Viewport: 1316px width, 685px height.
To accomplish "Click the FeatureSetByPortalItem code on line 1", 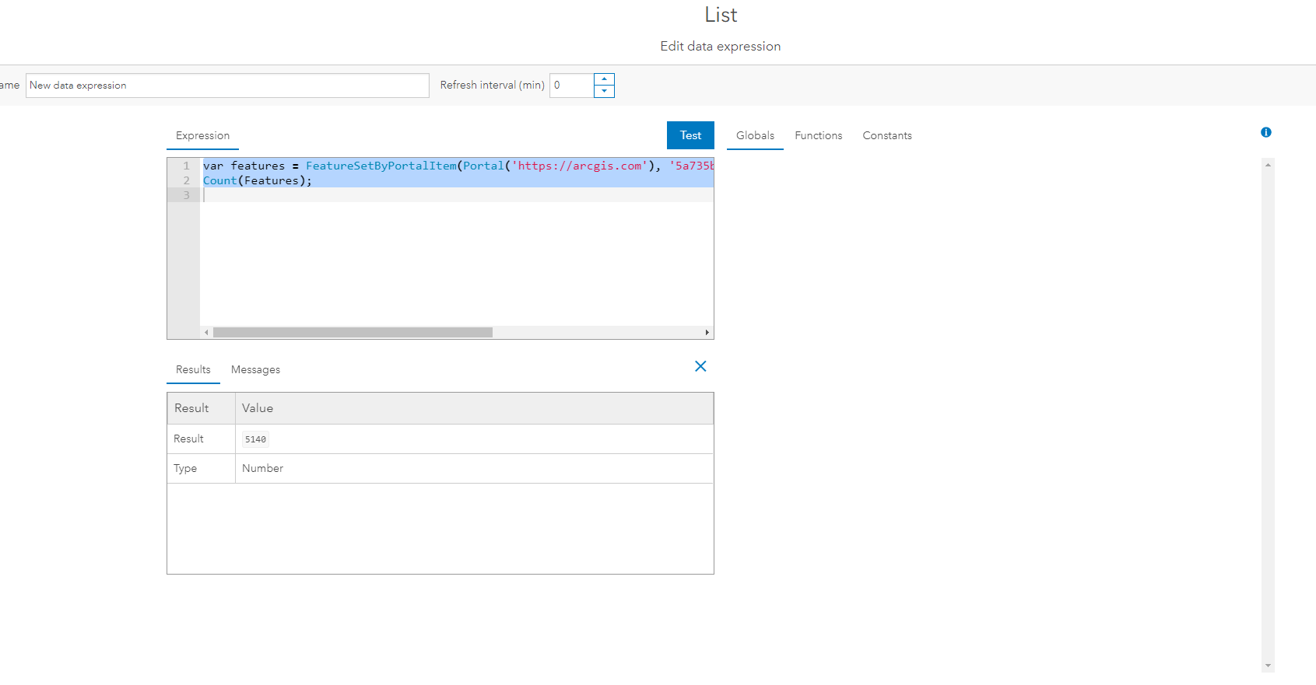I will pyautogui.click(x=381, y=166).
